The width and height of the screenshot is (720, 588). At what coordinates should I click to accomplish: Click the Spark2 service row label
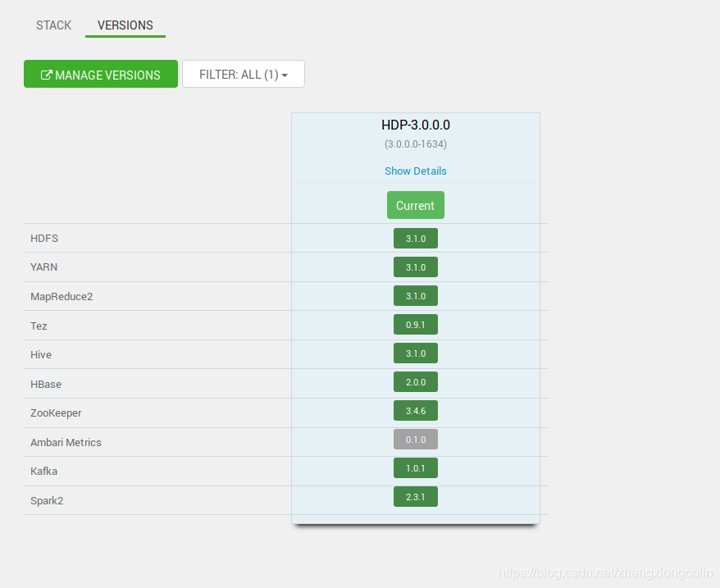click(47, 501)
